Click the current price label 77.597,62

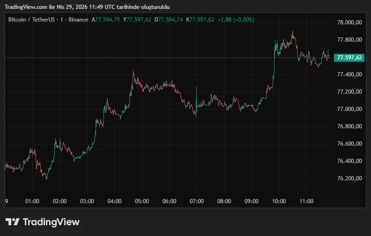349,58
